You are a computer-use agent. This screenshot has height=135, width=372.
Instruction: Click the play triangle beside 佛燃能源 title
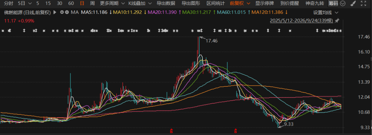55,12
